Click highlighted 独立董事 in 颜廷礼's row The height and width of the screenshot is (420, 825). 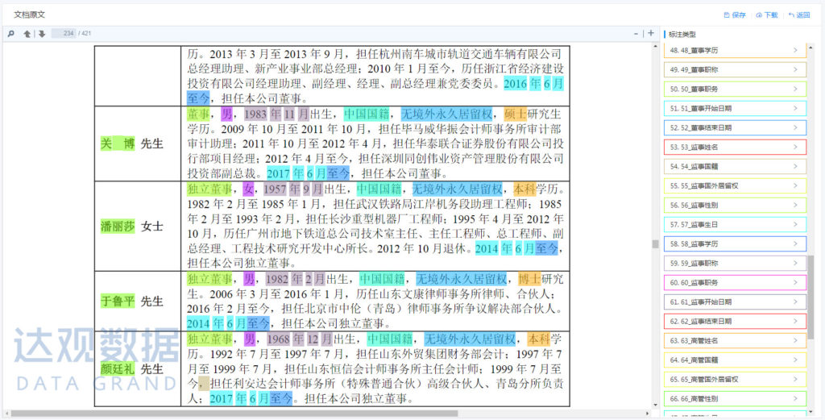209,338
